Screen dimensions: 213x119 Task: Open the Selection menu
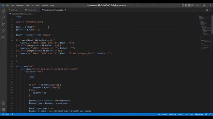[x=20, y=6]
